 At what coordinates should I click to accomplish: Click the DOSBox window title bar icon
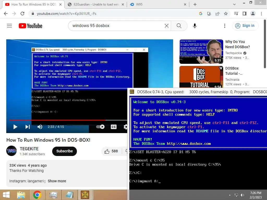(132, 92)
